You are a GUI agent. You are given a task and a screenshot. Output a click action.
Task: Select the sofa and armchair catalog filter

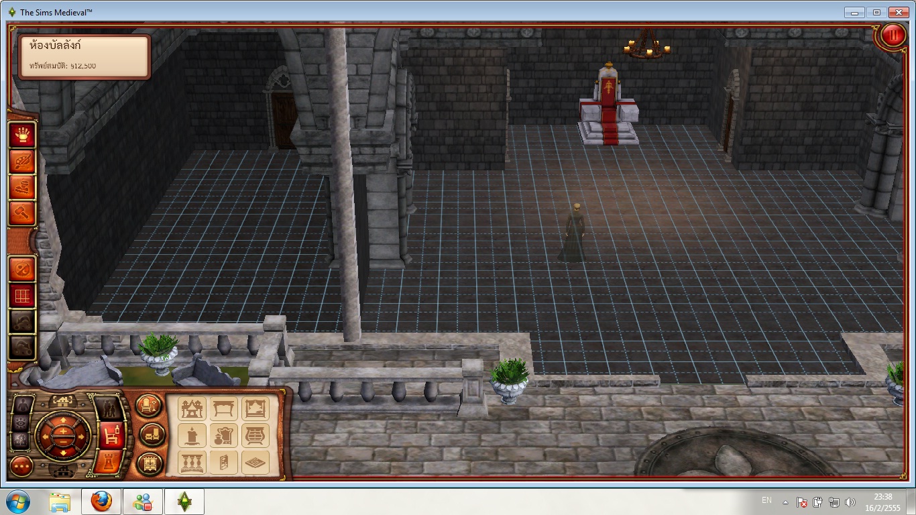pos(152,435)
